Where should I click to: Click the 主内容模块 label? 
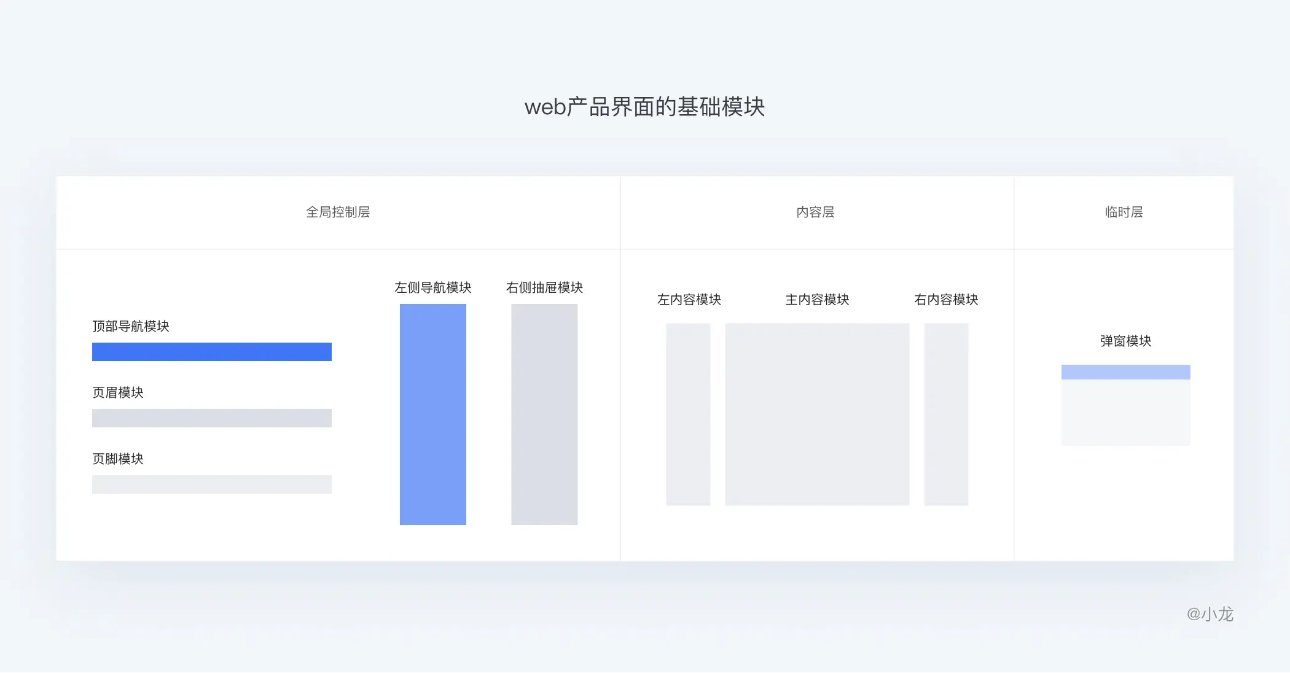pyautogui.click(x=817, y=300)
